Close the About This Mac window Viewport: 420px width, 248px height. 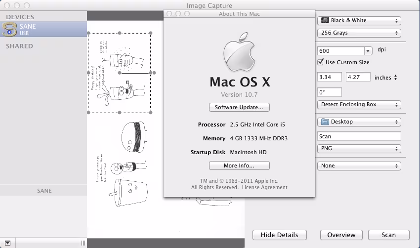tap(169, 14)
